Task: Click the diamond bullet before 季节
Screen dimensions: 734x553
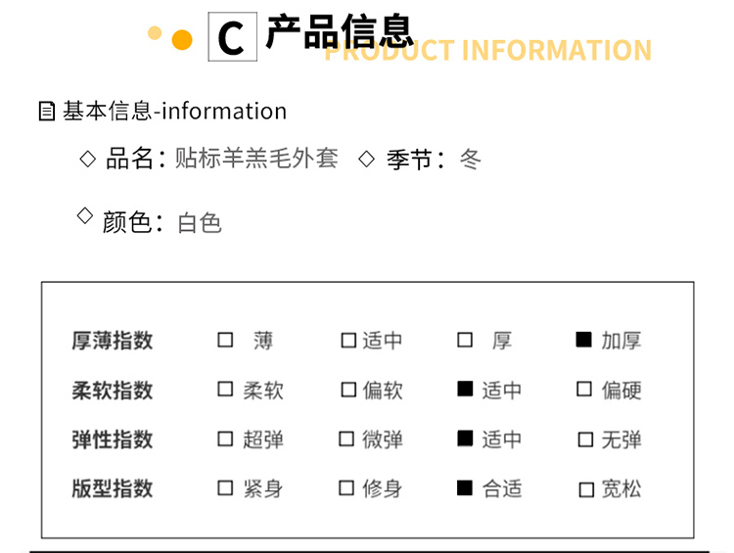Action: point(367,158)
